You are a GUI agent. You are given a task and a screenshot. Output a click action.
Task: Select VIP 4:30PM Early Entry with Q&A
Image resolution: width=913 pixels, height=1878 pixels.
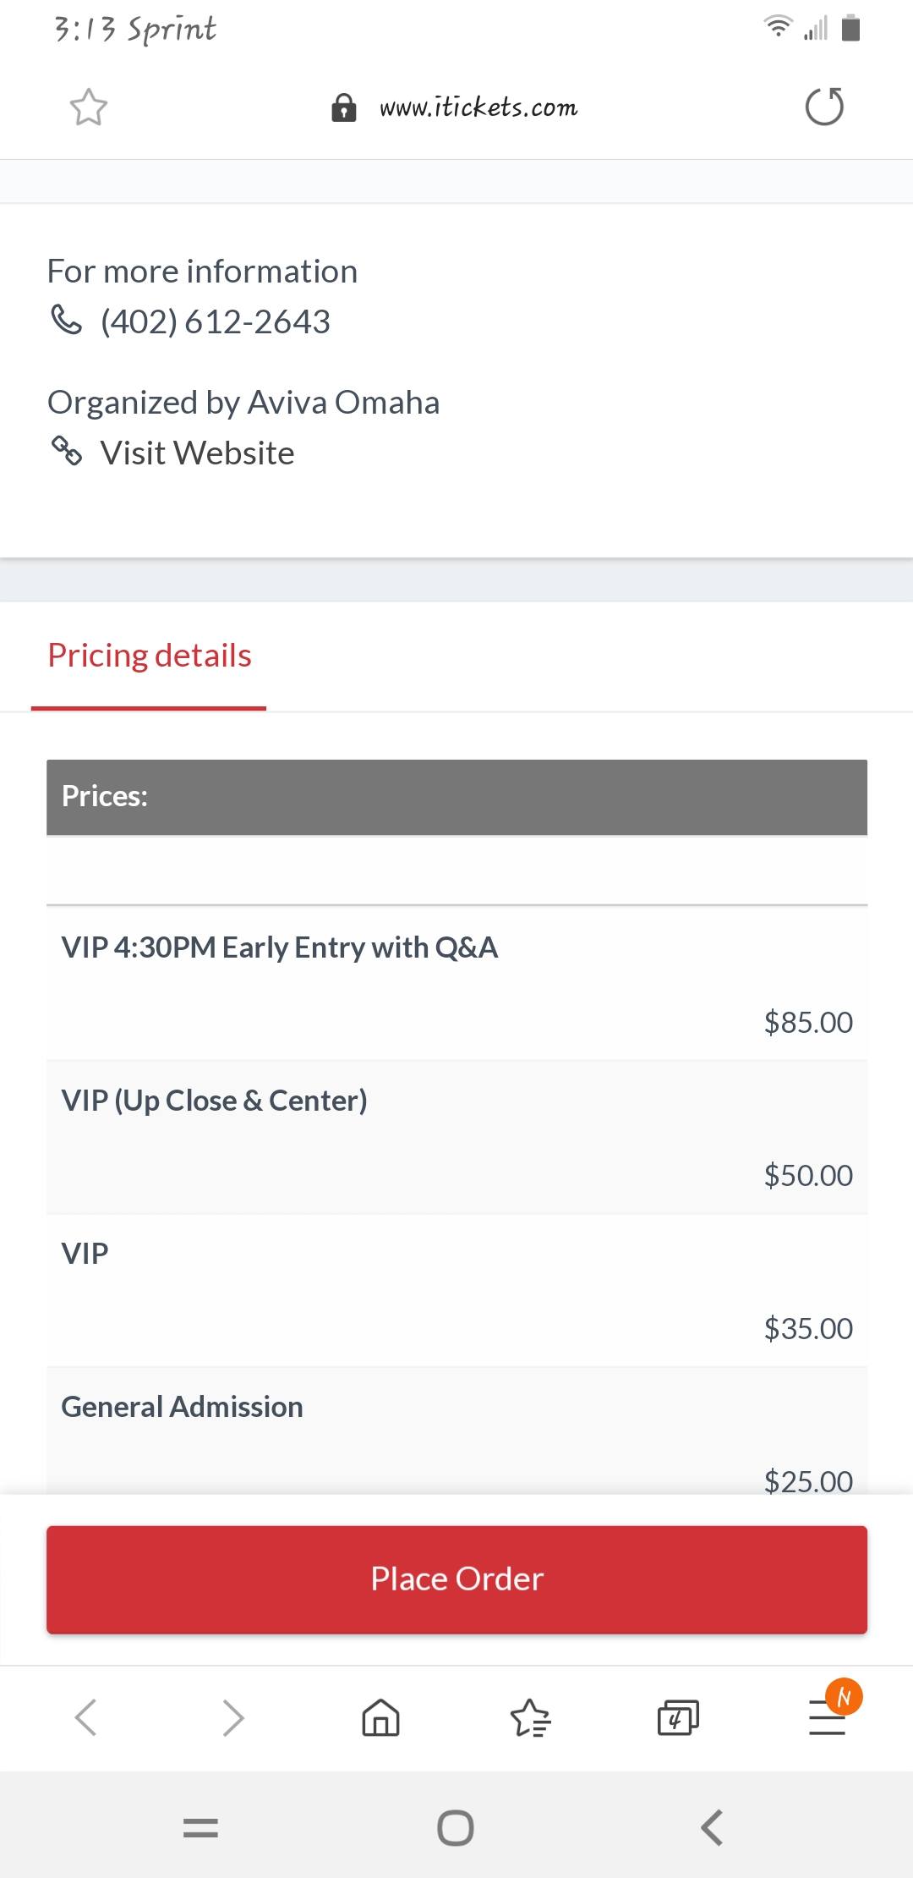456,983
